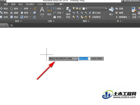This screenshot has height=105, width=140.
Task: Expand the Fillet (圆角) dropdown arrow
Action: pos(31,13)
